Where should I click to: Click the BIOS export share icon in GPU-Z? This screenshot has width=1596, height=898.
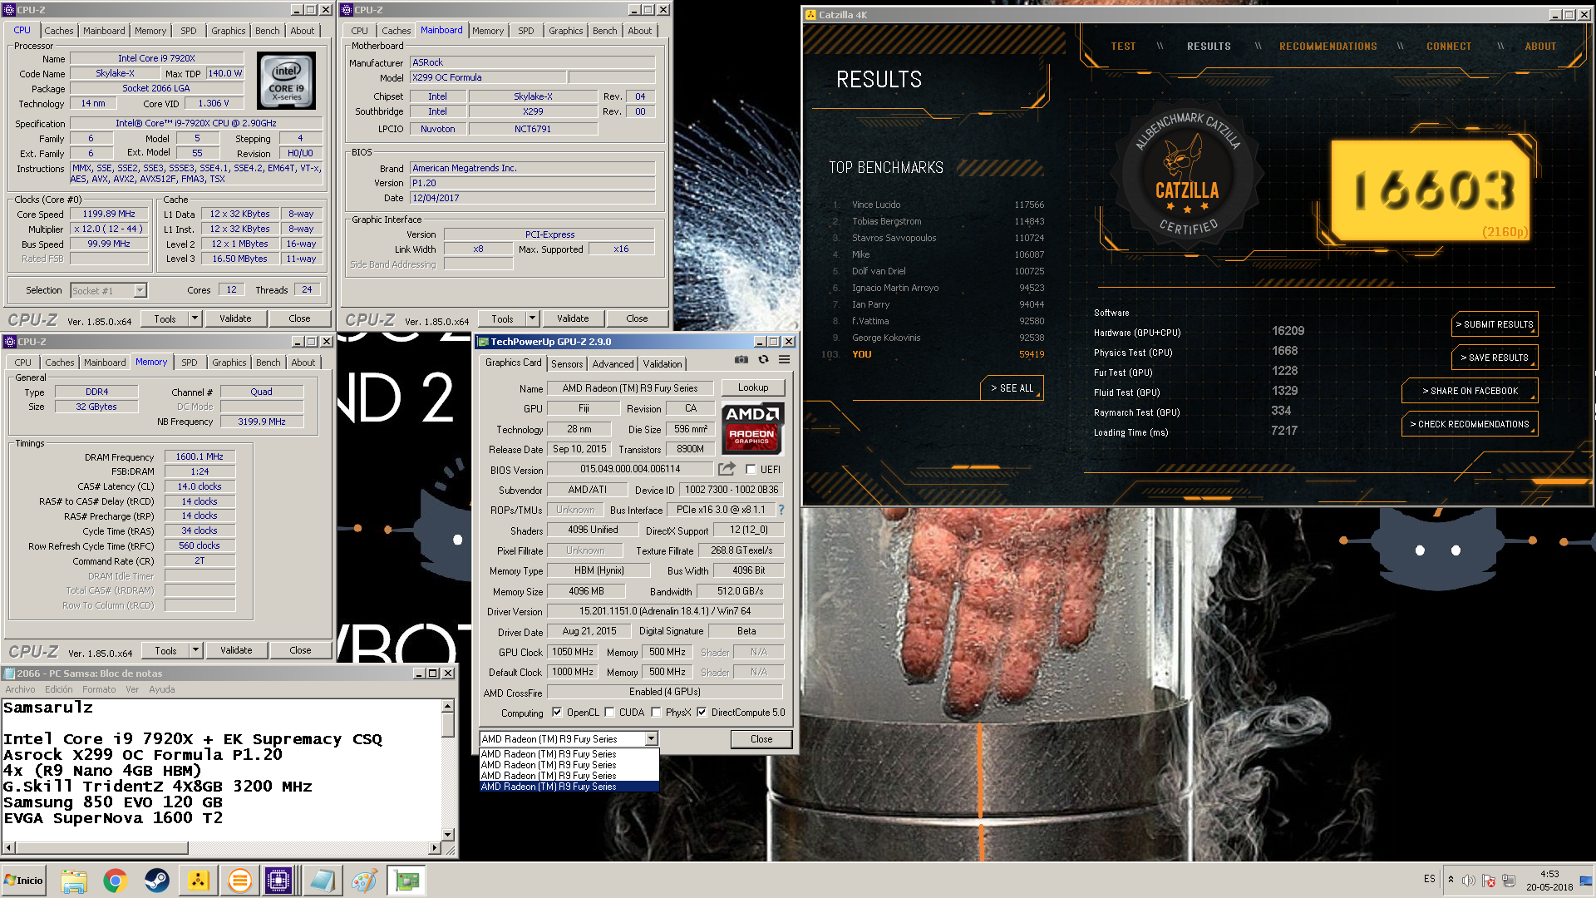[727, 469]
